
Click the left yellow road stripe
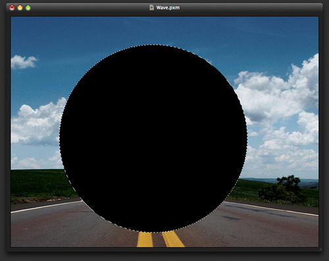point(145,239)
